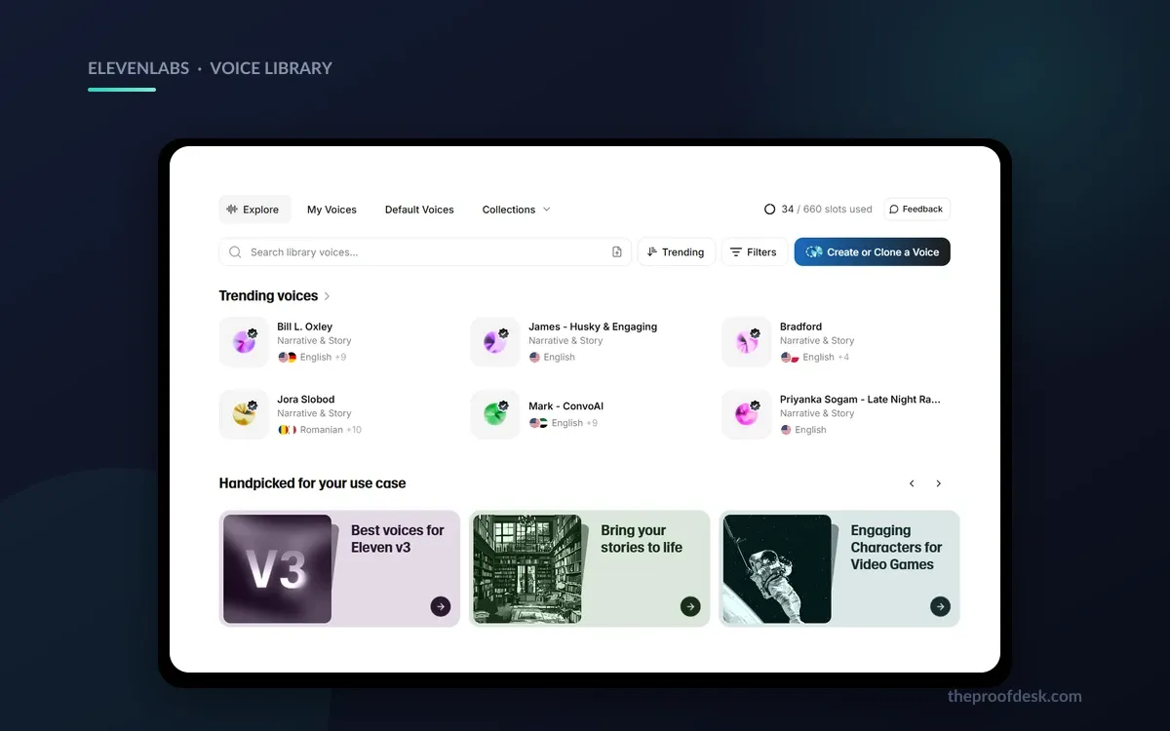Image resolution: width=1170 pixels, height=731 pixels.
Task: Open Best voices for Eleven v3 arrow
Action: pos(441,606)
